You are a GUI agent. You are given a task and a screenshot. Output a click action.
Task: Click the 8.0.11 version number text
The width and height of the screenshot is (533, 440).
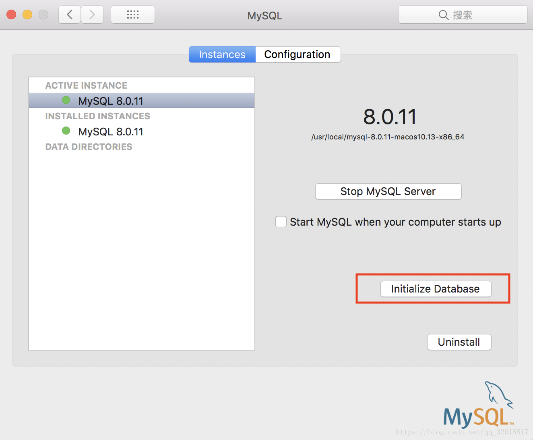[x=390, y=117]
